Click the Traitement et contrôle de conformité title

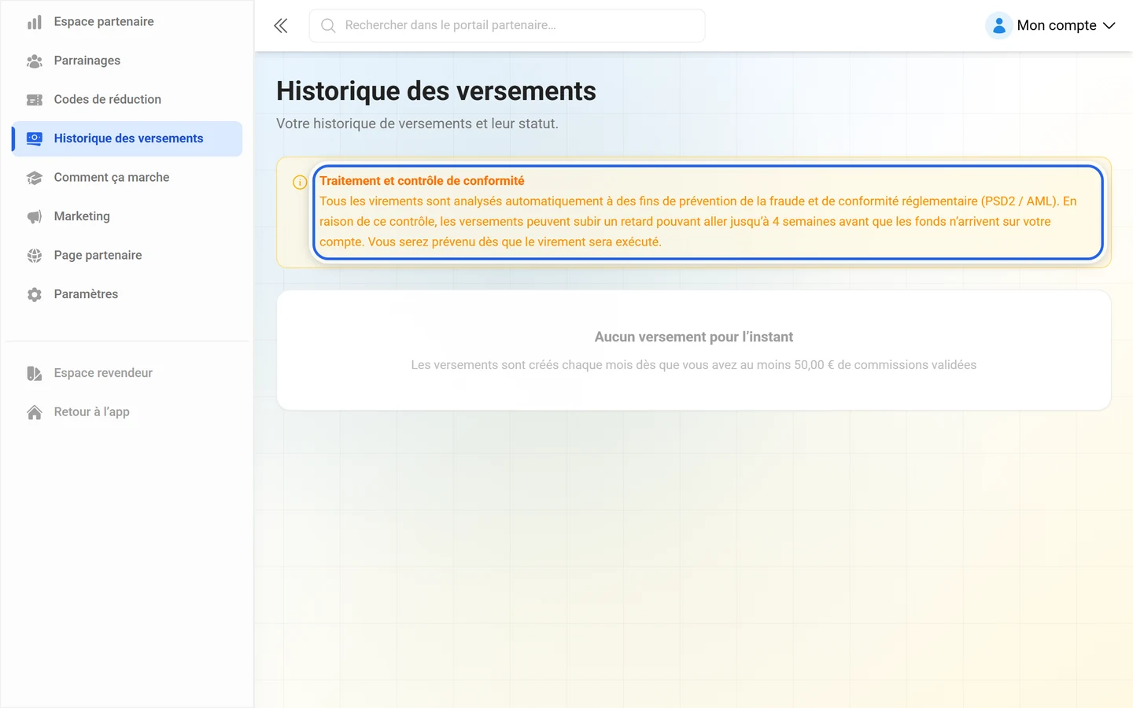[x=422, y=181]
